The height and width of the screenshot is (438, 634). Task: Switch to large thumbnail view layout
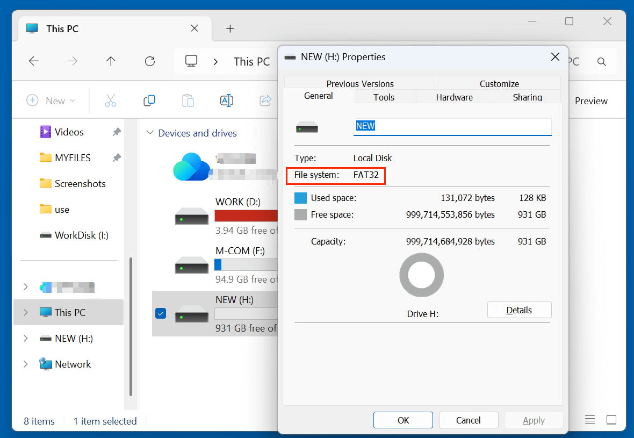[611, 420]
